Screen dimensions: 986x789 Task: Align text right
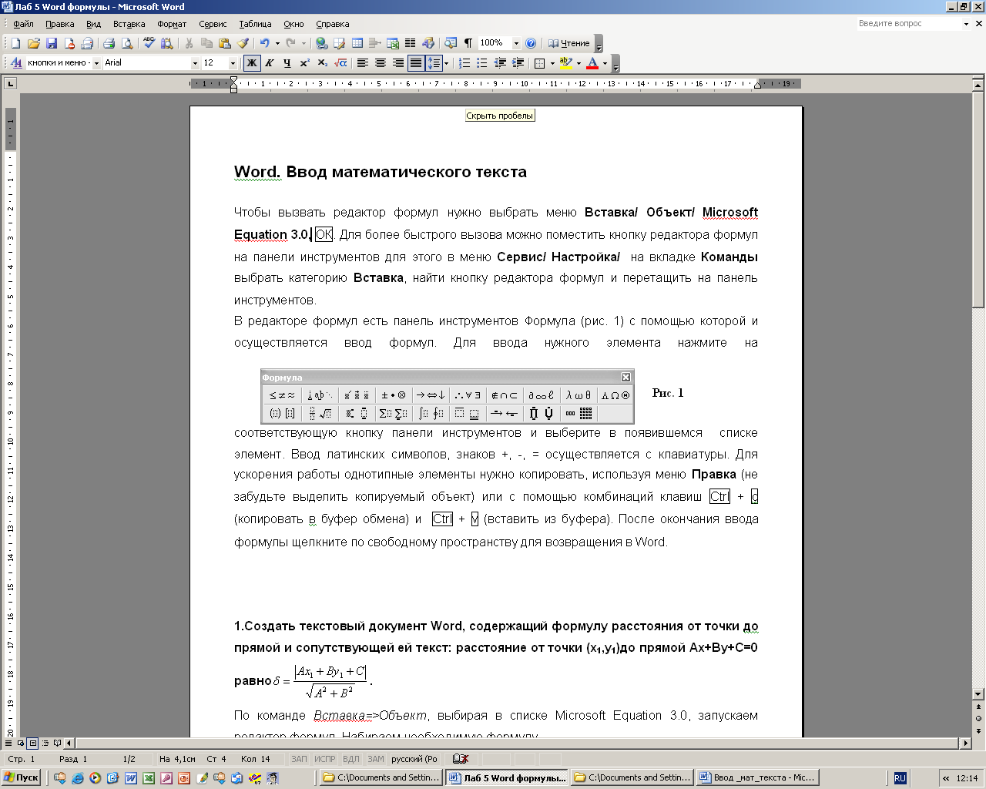click(x=397, y=63)
